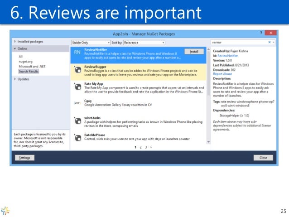Screen dimensions: 289x217
Task: Click the Rate My App package icon
Action: (77, 87)
